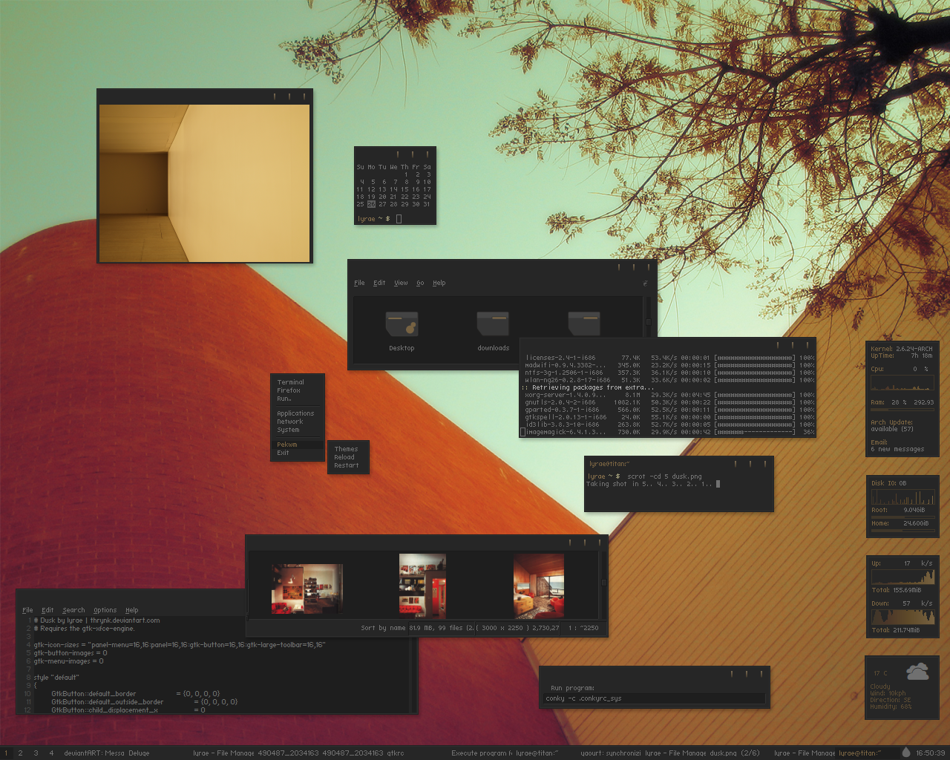Click the throbber icon right of Help menu
Screen dimensions: 950x760
click(x=645, y=283)
